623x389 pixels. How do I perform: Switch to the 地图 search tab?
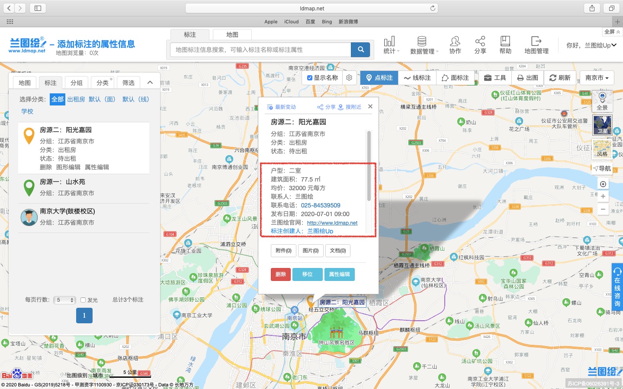tap(232, 35)
